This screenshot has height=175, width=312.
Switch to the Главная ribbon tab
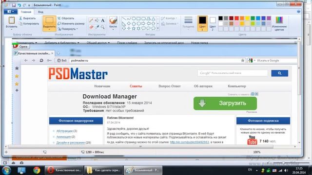pyautogui.click(x=26, y=12)
